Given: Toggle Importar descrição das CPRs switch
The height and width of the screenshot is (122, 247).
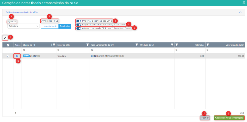Looking at the screenshot, I should pos(79,21).
